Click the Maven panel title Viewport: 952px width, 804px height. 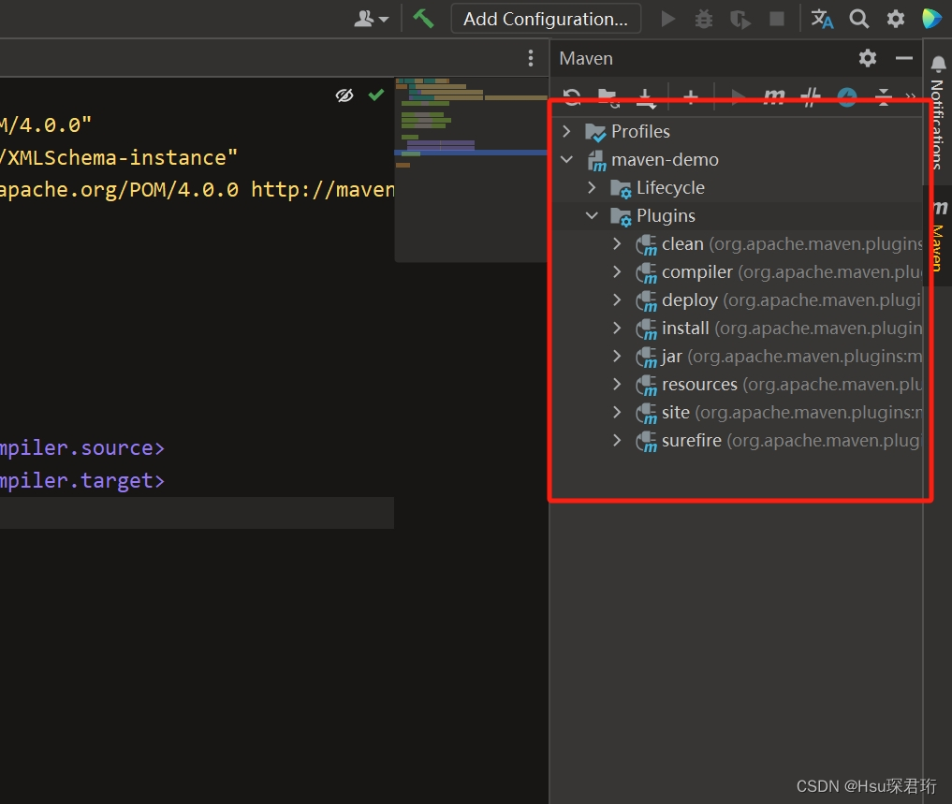586,58
